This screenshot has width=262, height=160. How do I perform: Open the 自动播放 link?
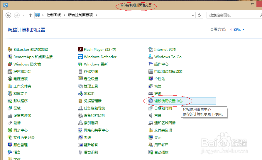[x=161, y=152]
